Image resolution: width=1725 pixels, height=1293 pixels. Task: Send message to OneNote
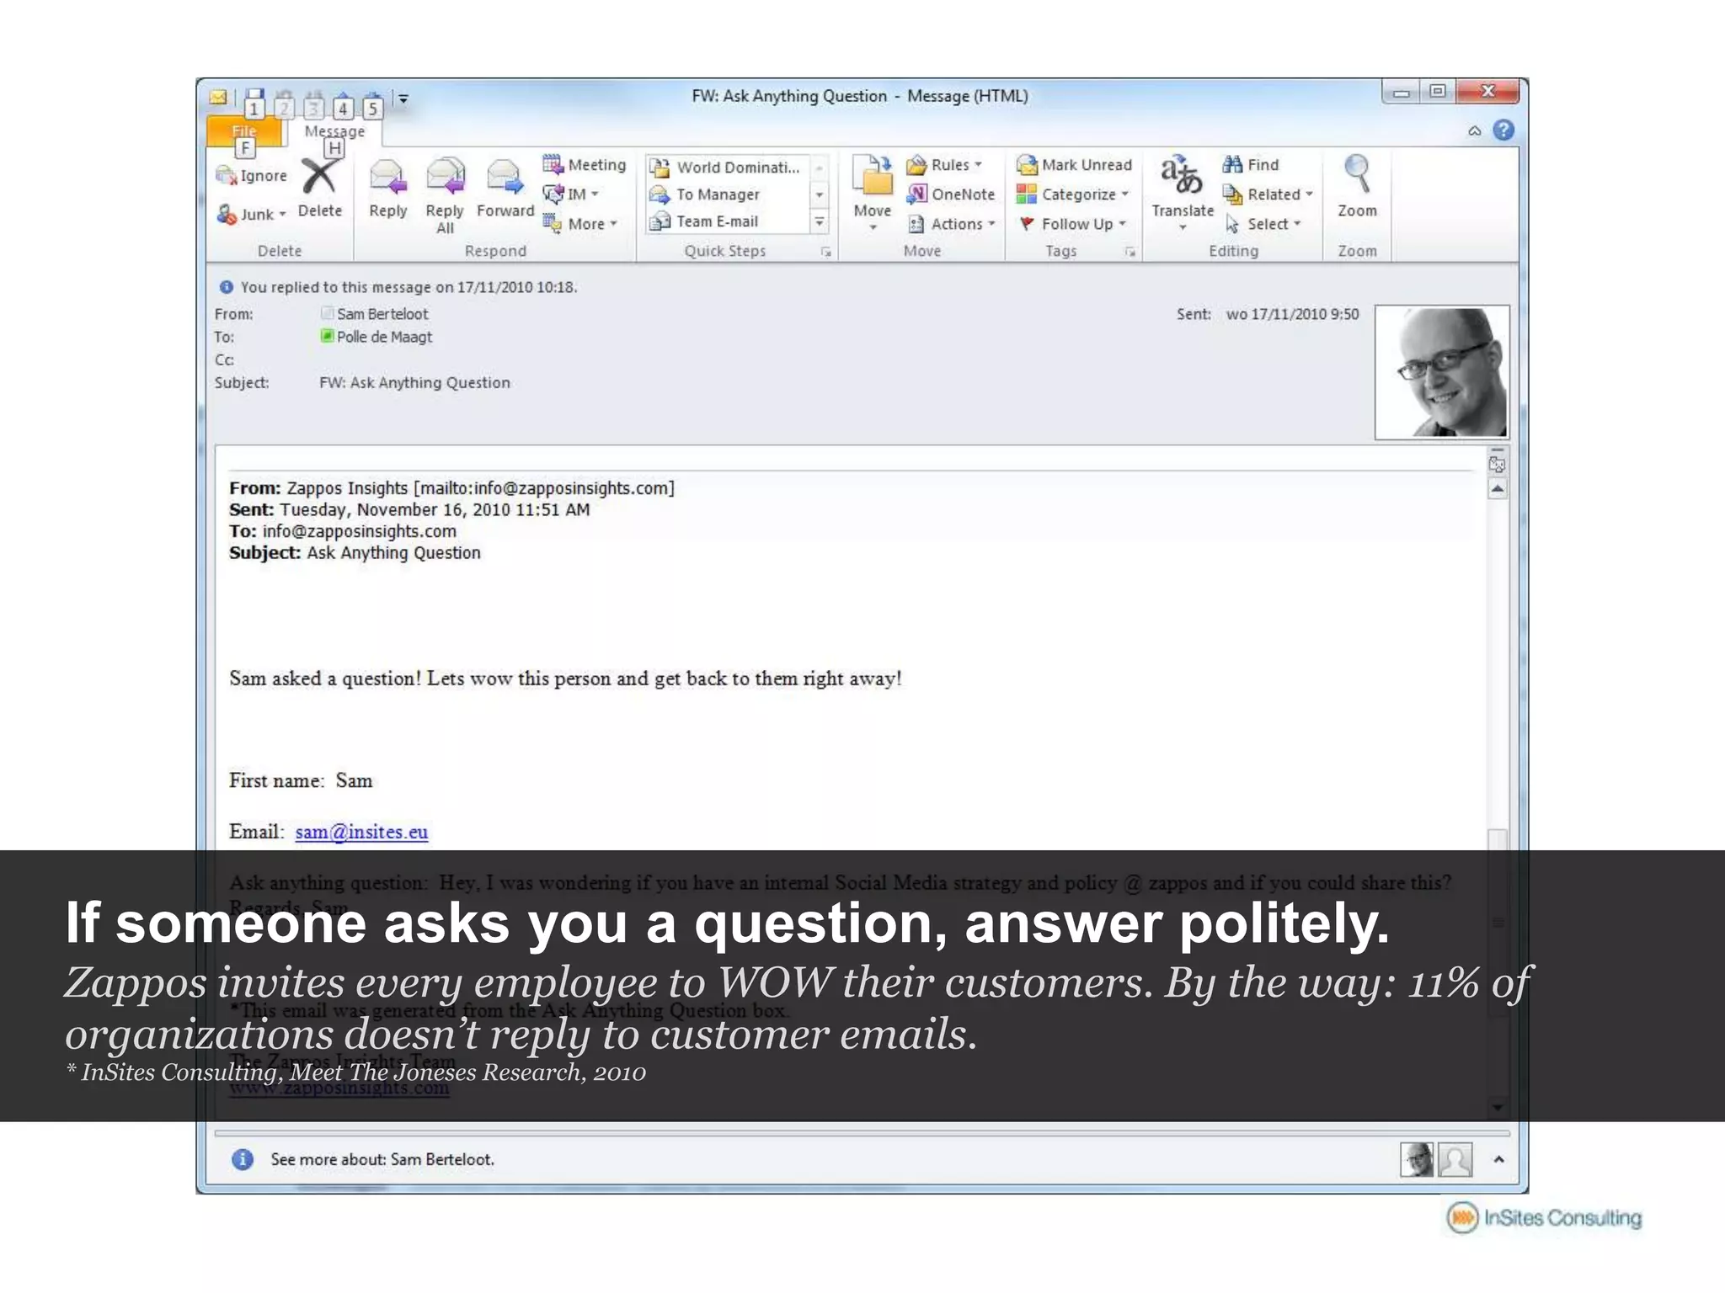pos(950,194)
